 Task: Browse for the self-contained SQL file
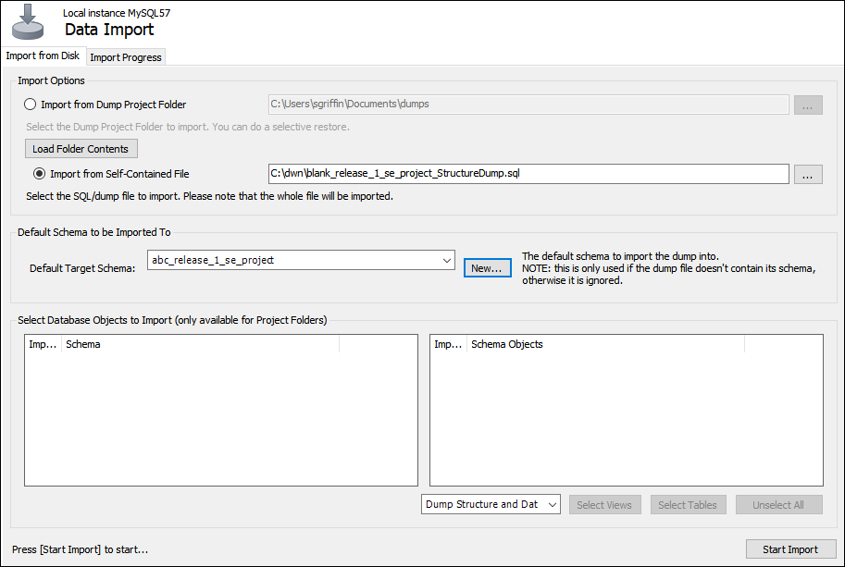[x=807, y=174]
